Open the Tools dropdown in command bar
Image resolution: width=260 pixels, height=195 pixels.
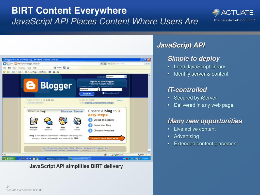click(x=43, y=72)
